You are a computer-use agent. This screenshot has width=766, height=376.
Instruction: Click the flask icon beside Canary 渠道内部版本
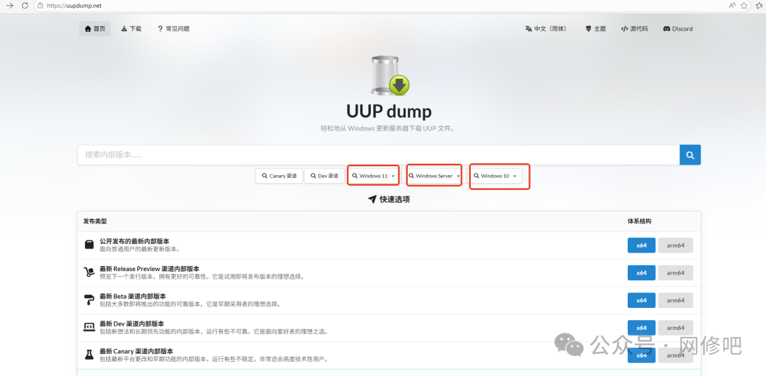[89, 355]
